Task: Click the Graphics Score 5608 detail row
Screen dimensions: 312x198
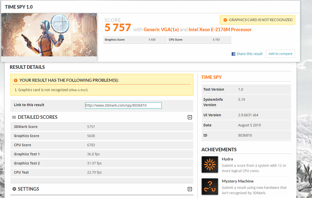Action: [x=102, y=136]
